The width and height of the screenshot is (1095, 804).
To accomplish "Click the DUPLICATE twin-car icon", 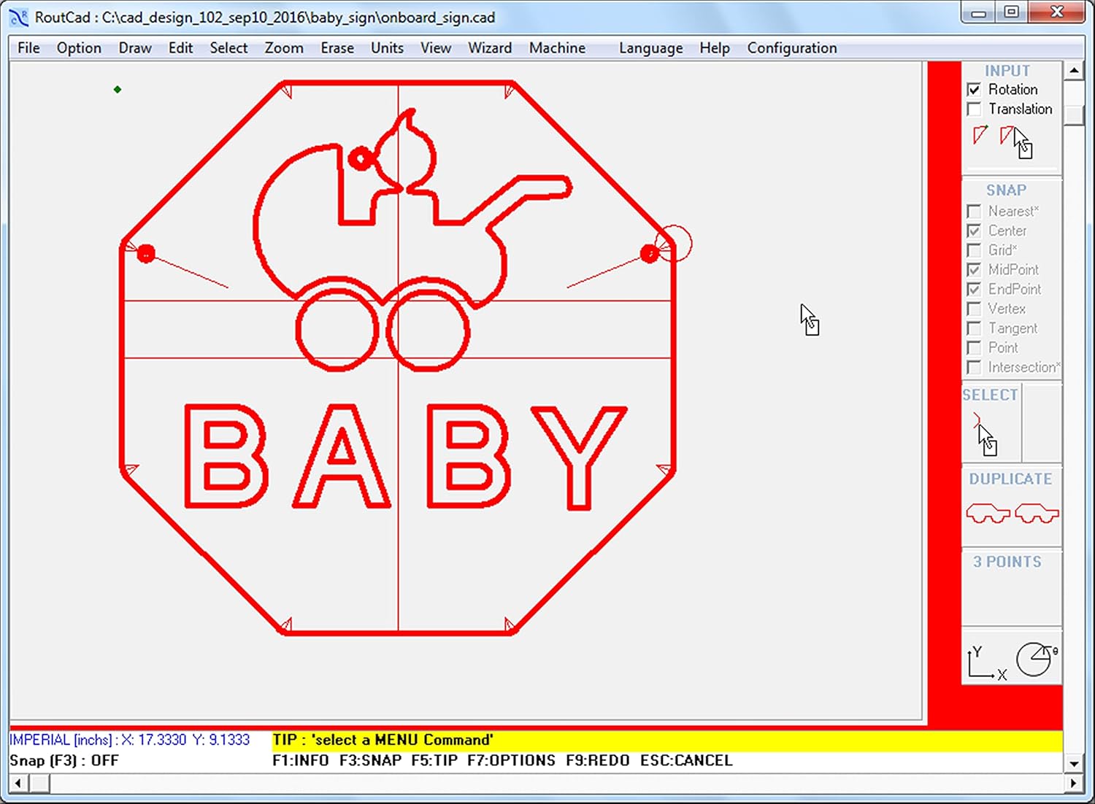I will tap(1012, 513).
